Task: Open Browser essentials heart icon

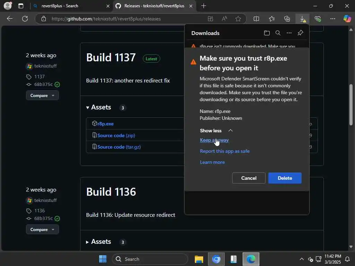Action: pyautogui.click(x=318, y=19)
